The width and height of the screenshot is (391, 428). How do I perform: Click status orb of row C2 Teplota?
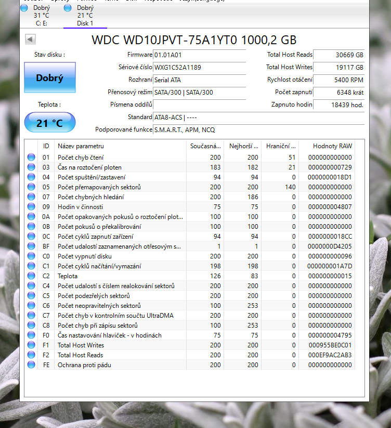click(31, 276)
